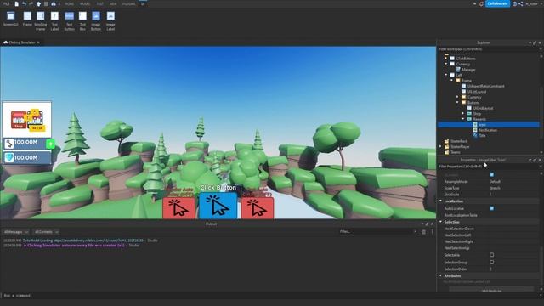Switch to the TEST ribbon tab
The width and height of the screenshot is (544, 306).
[100, 3]
